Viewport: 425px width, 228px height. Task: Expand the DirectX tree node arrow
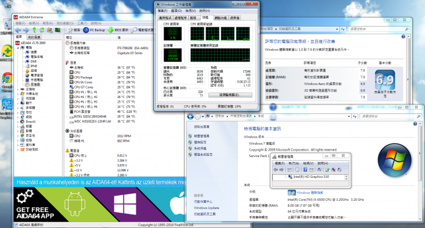click(18, 122)
